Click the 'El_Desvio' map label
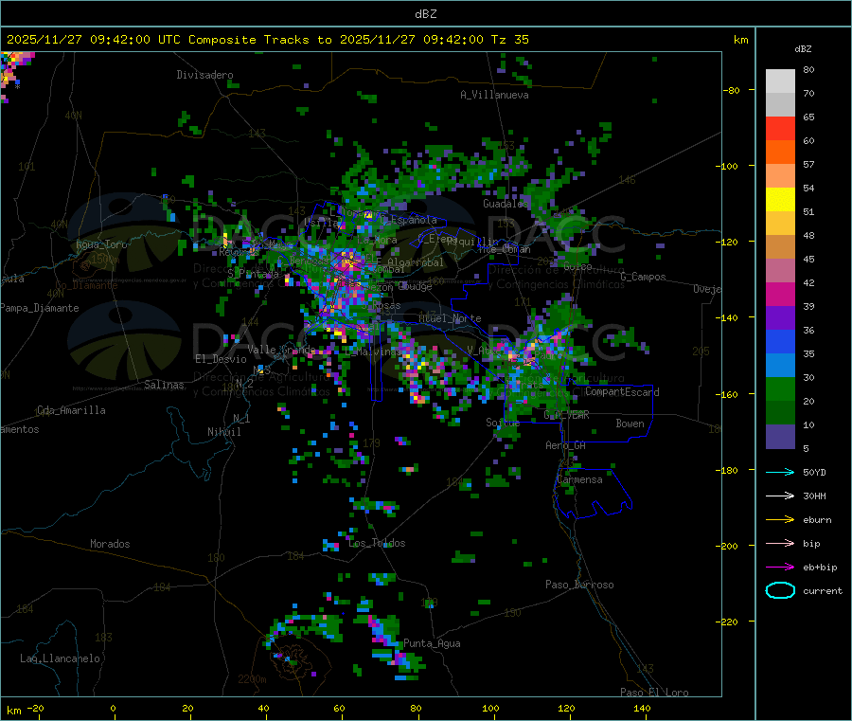The image size is (852, 721). coord(221,359)
